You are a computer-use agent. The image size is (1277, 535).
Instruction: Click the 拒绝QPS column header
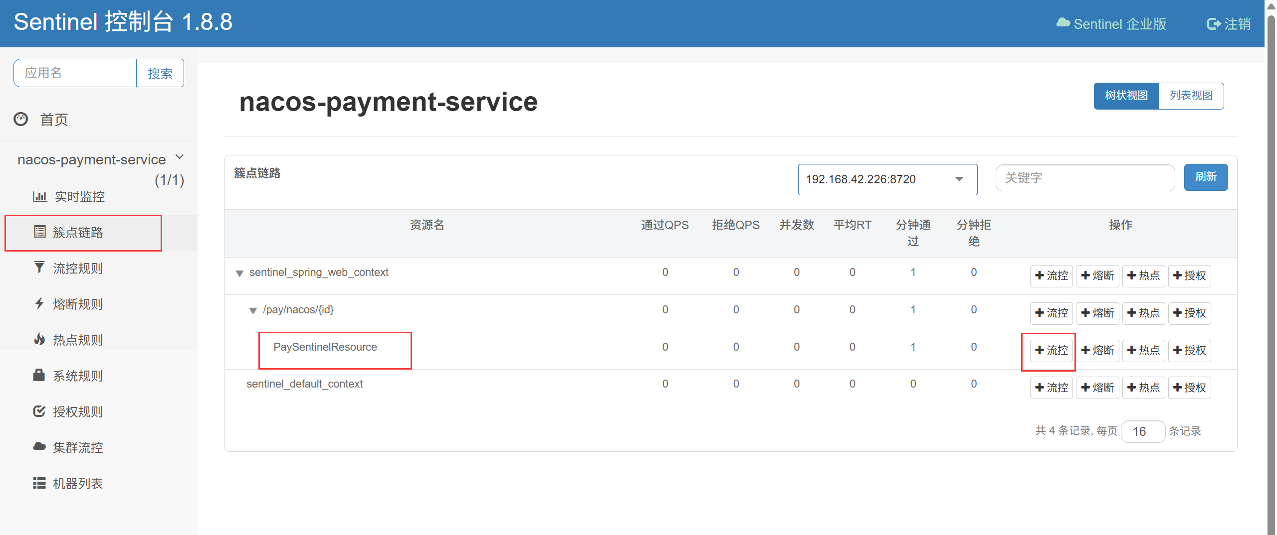pyautogui.click(x=736, y=225)
